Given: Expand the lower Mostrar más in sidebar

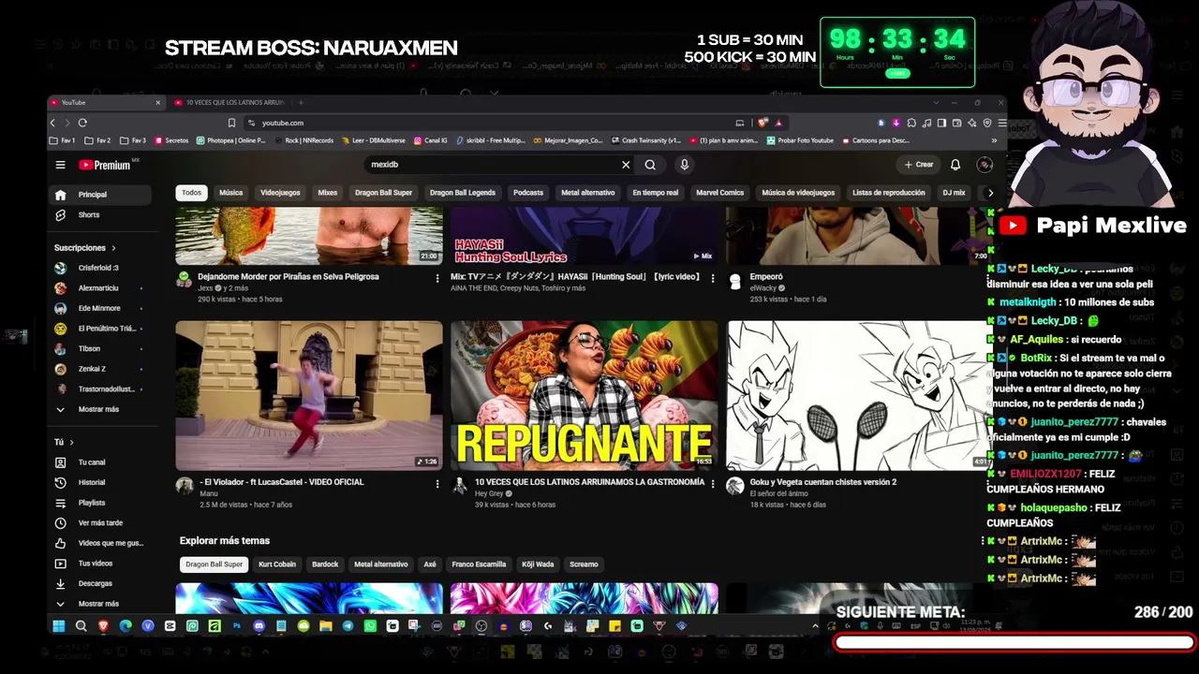Looking at the screenshot, I should [x=100, y=604].
